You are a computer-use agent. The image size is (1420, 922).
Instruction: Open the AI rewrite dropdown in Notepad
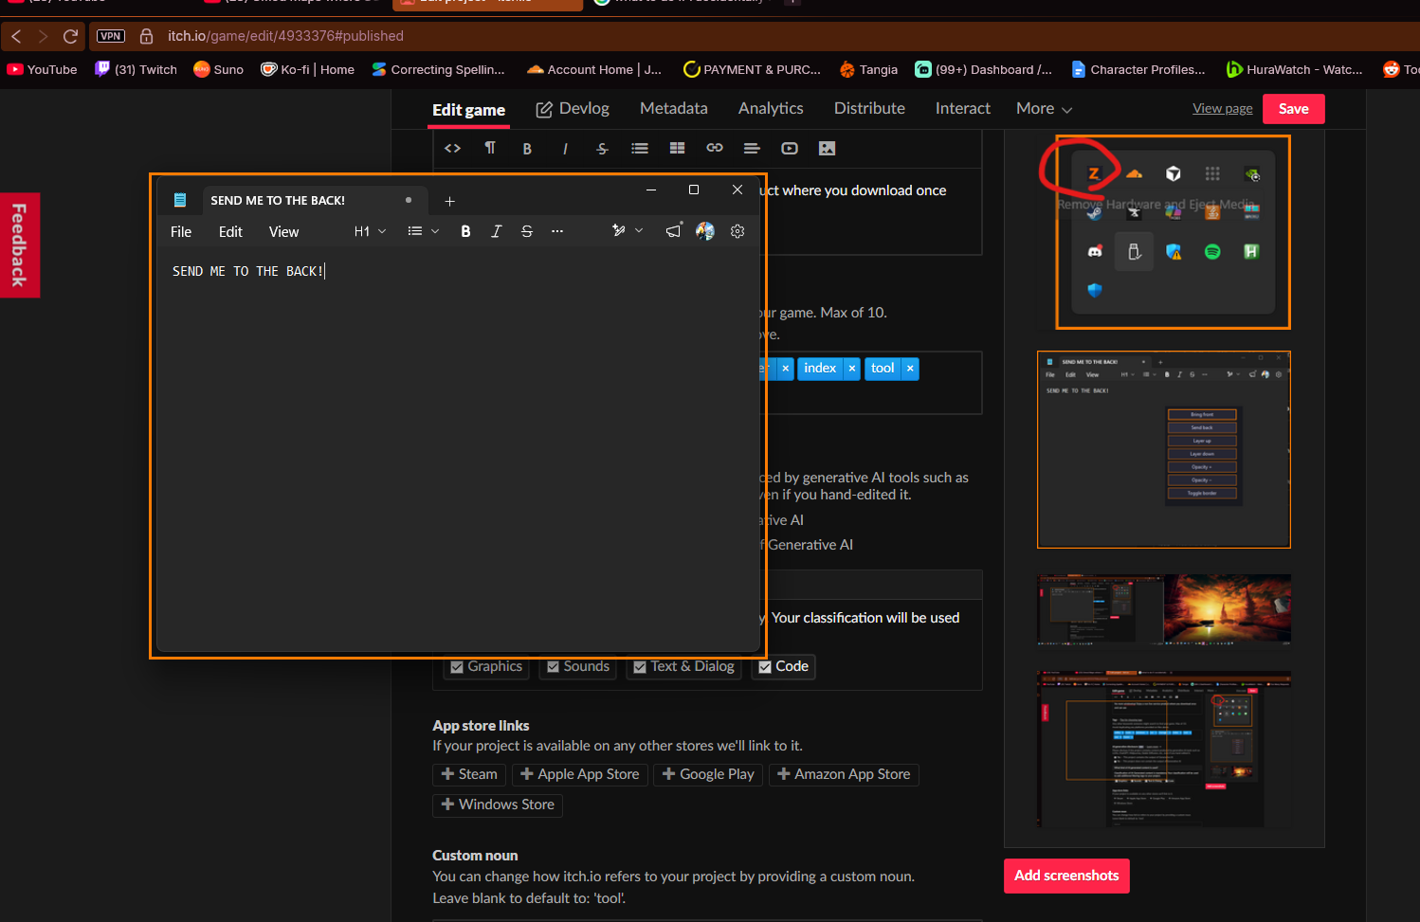(x=628, y=231)
